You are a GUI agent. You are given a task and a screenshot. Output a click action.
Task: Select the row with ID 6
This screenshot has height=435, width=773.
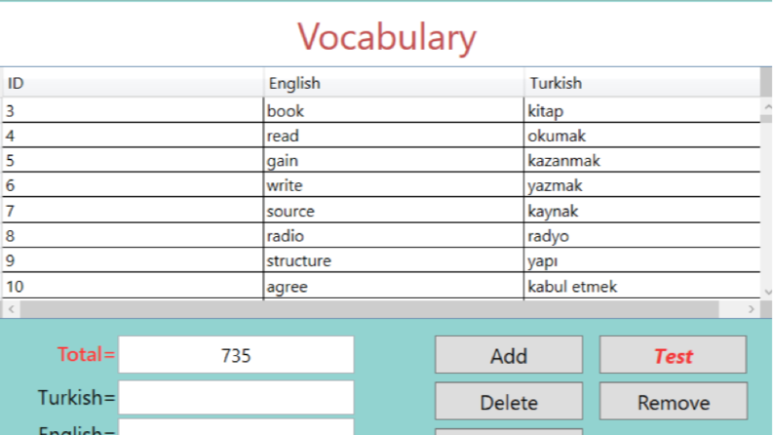(x=381, y=185)
